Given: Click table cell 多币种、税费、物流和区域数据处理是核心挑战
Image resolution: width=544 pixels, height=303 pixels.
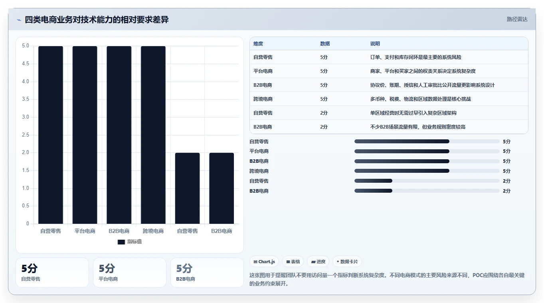Looking at the screenshot, I should pos(420,99).
